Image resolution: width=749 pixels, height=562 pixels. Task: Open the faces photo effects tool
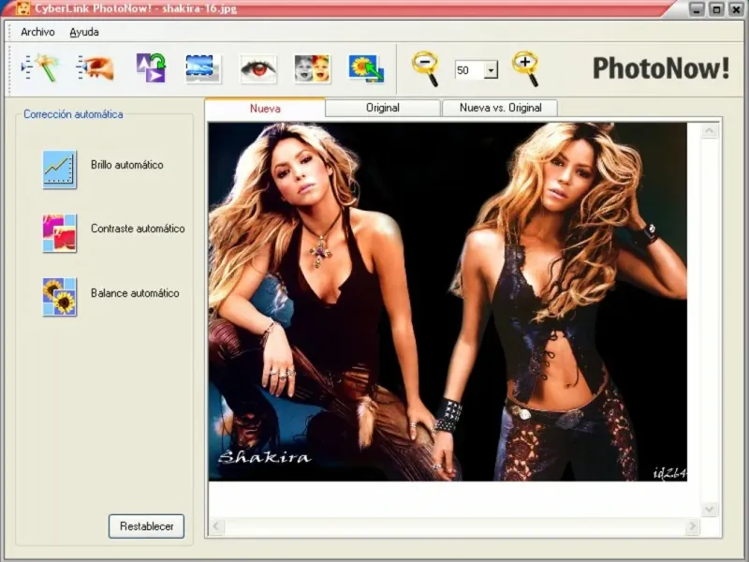(x=312, y=68)
